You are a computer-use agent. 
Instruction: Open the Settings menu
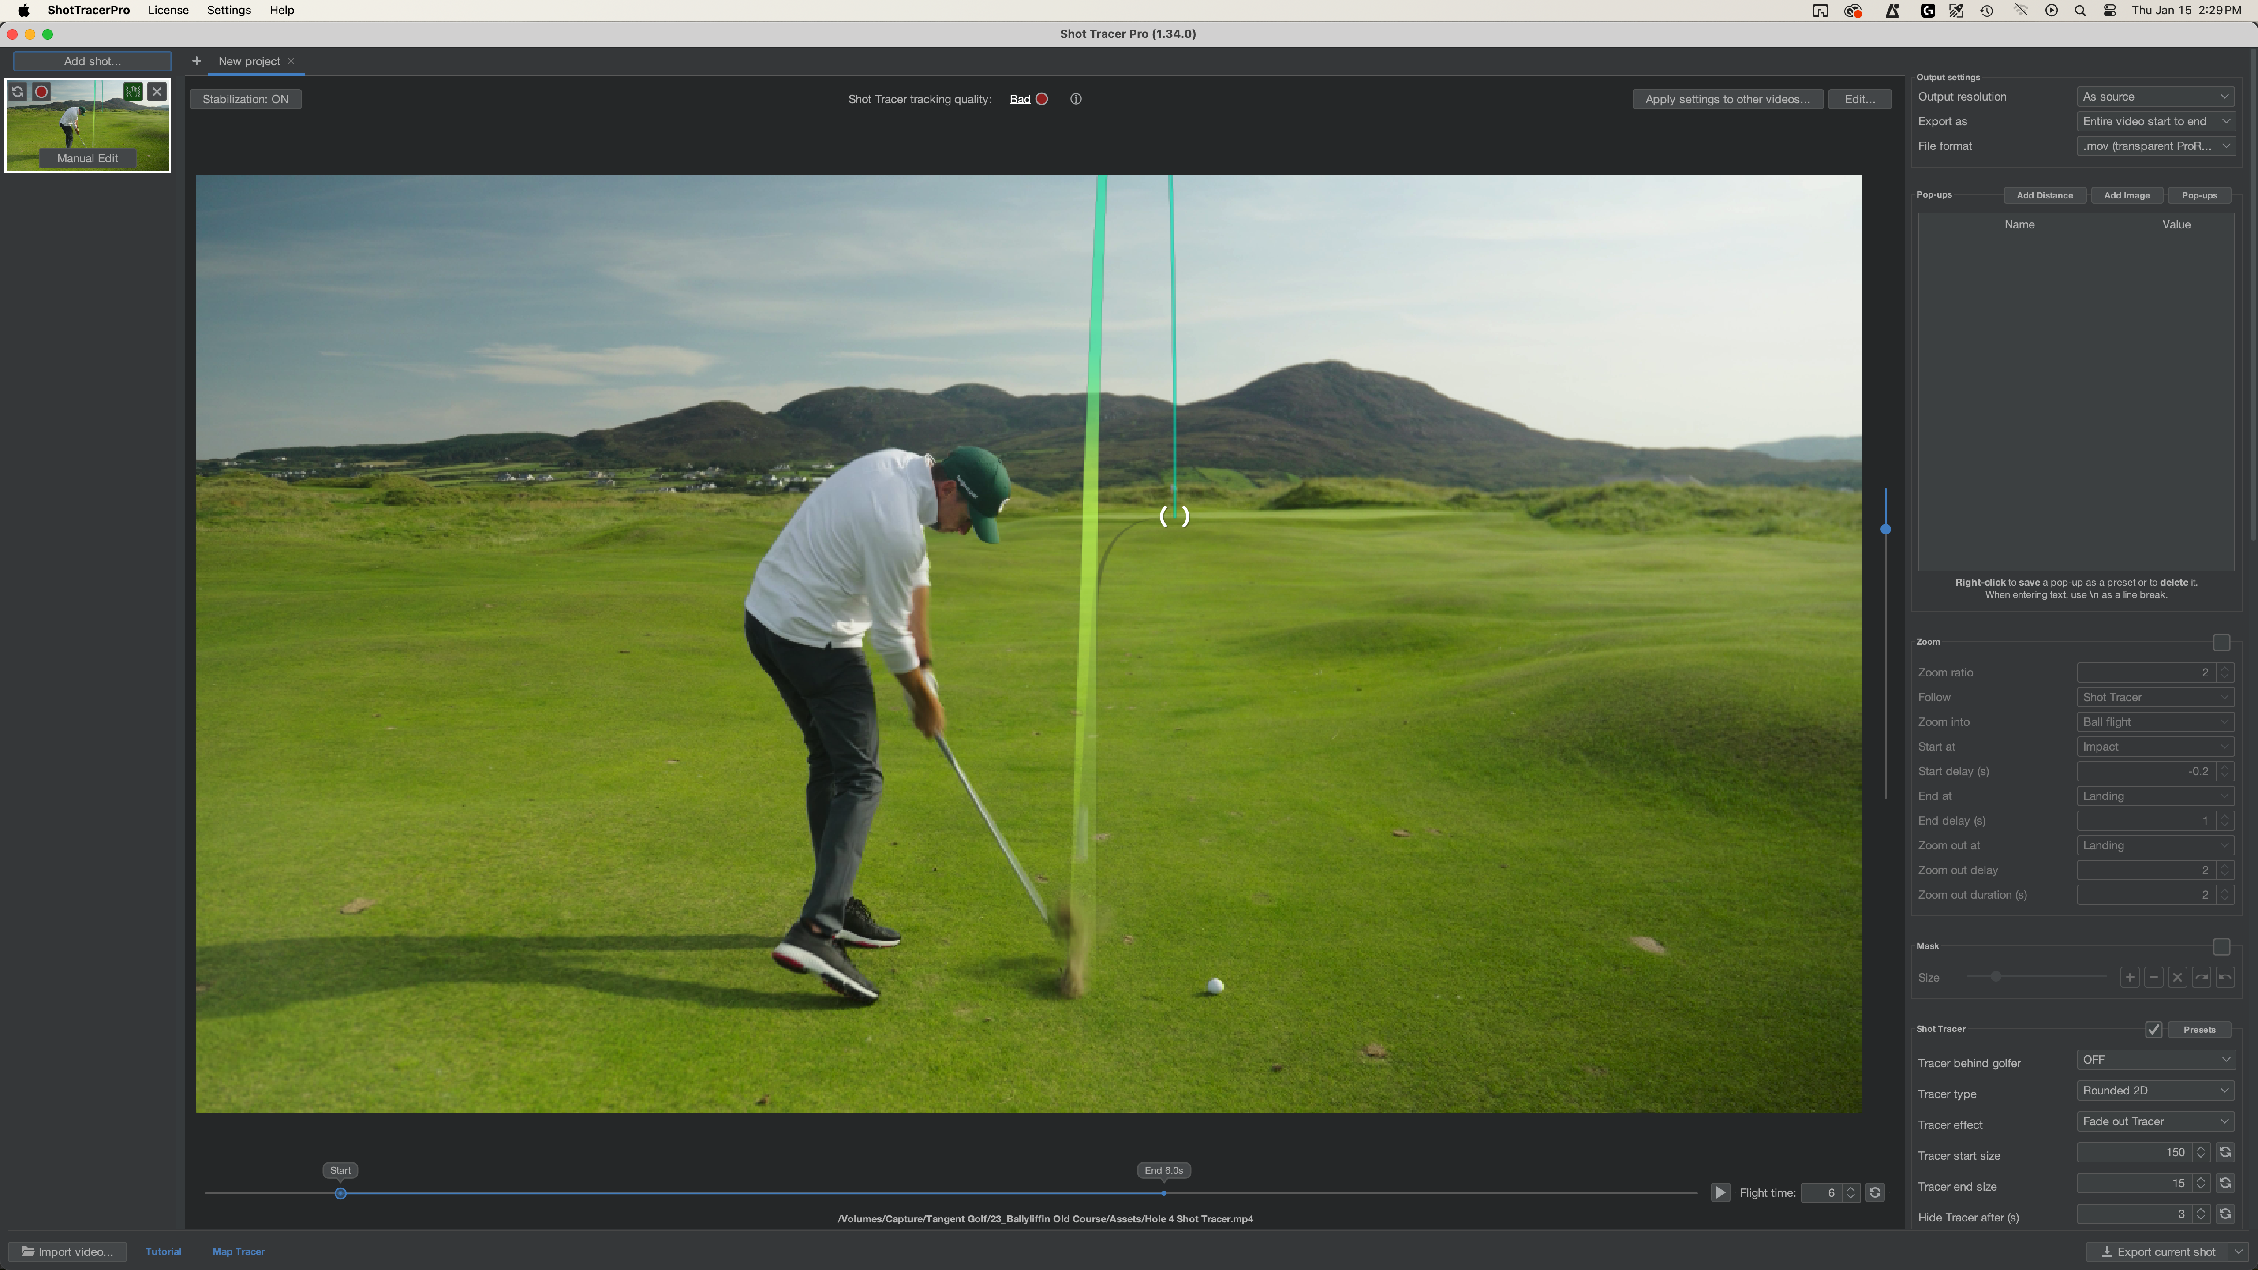pos(229,11)
